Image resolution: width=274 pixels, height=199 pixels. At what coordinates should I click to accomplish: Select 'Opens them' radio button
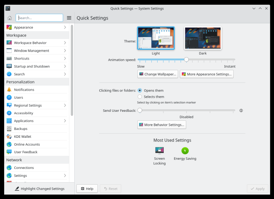[x=140, y=90]
